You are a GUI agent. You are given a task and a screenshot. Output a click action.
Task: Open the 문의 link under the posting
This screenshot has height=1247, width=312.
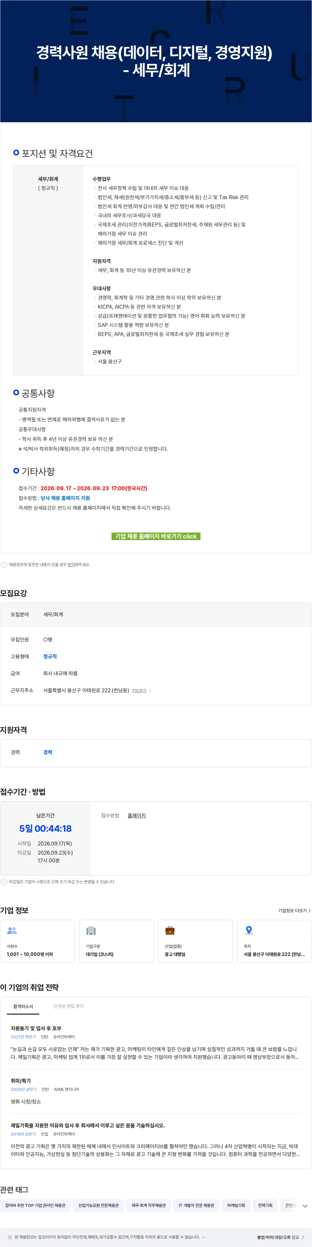(x=71, y=565)
